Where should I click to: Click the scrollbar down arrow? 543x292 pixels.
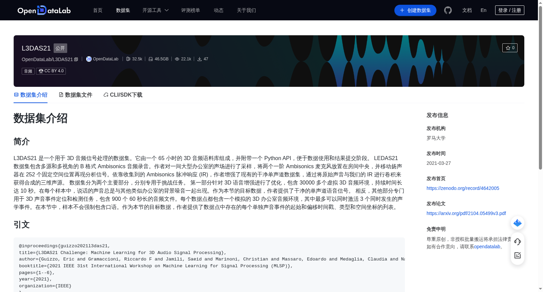(x=540, y=289)
